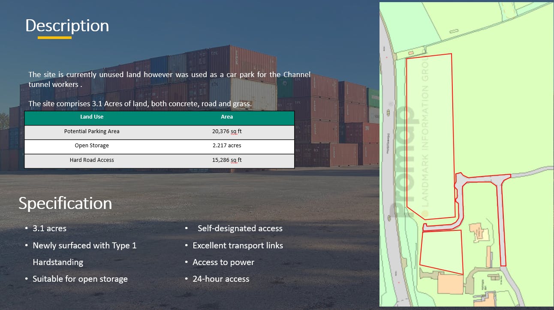Select the Excellent transport links bullet
This screenshot has height=310, width=554.
tap(238, 245)
